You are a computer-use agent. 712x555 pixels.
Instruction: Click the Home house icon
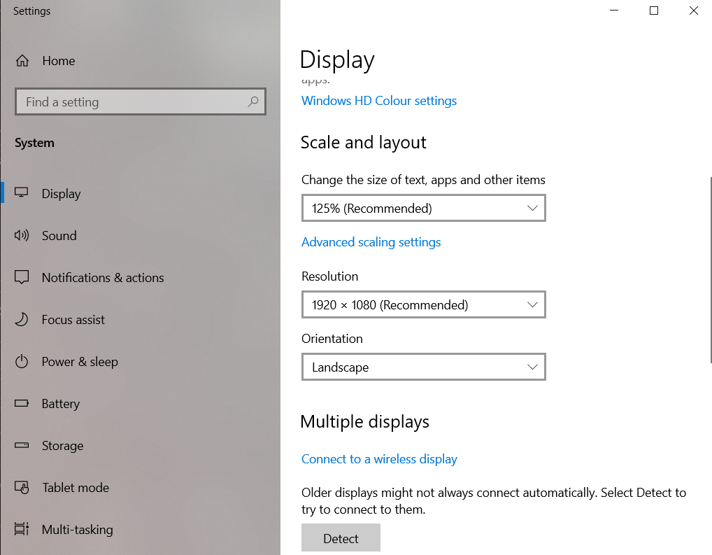tap(22, 60)
